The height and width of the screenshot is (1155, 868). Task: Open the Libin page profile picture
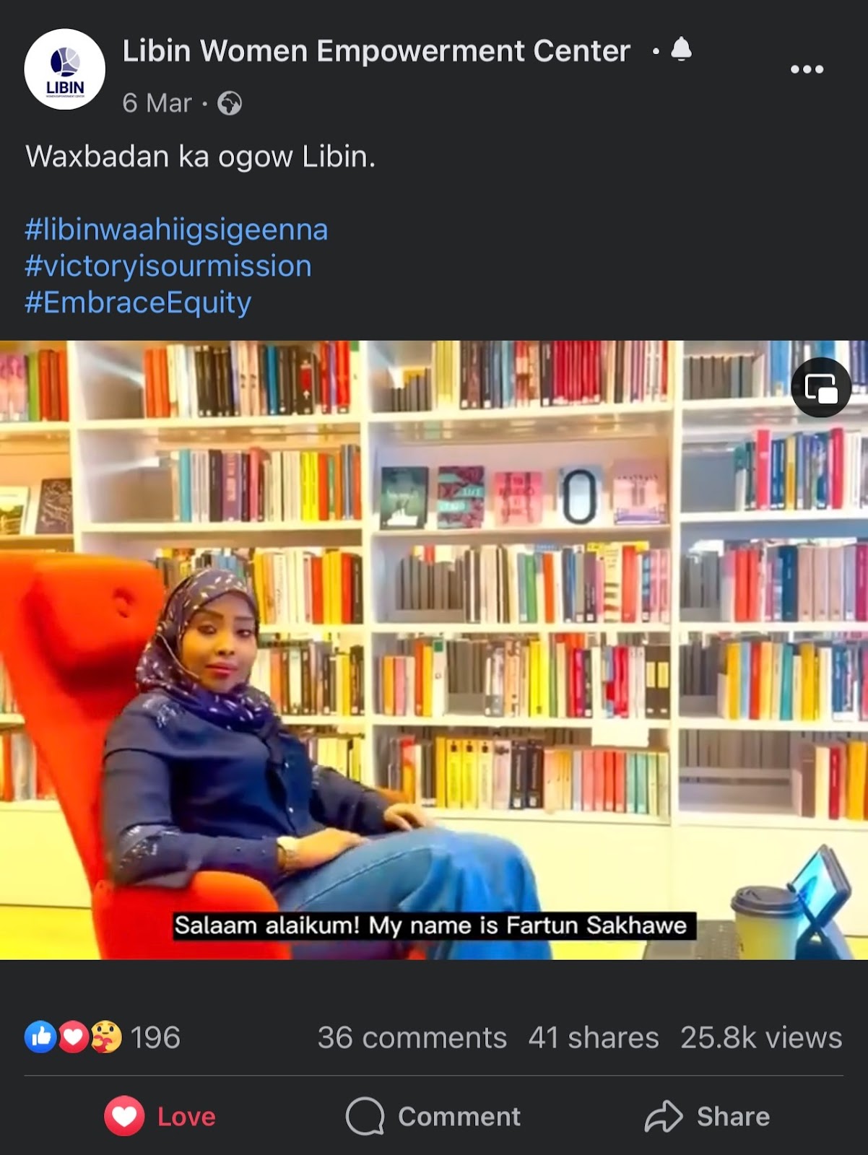click(65, 69)
